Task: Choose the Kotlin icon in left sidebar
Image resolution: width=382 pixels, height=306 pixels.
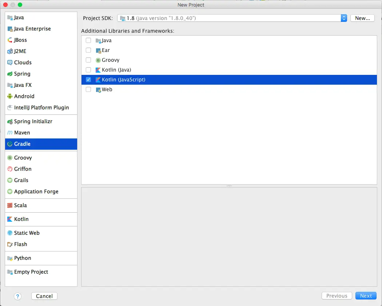Action: click(10, 219)
